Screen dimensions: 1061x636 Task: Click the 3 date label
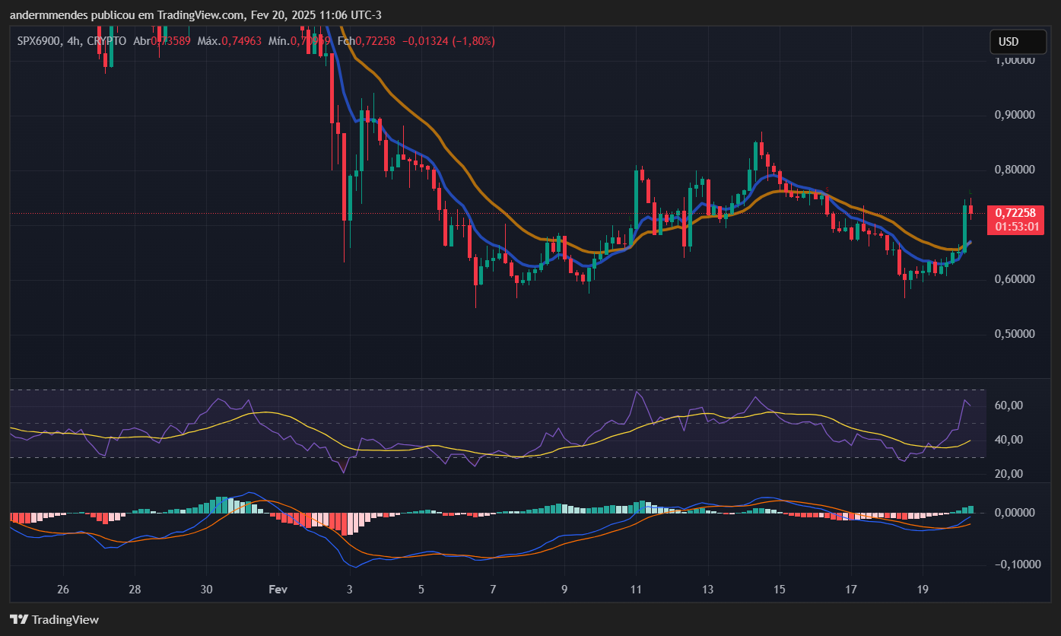[349, 590]
